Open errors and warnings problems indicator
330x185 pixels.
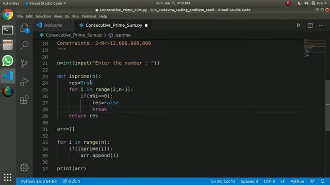click(x=71, y=181)
